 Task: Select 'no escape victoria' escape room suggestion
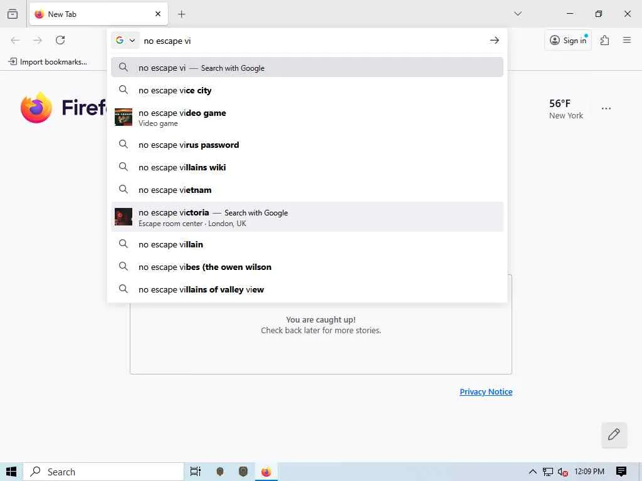307,217
